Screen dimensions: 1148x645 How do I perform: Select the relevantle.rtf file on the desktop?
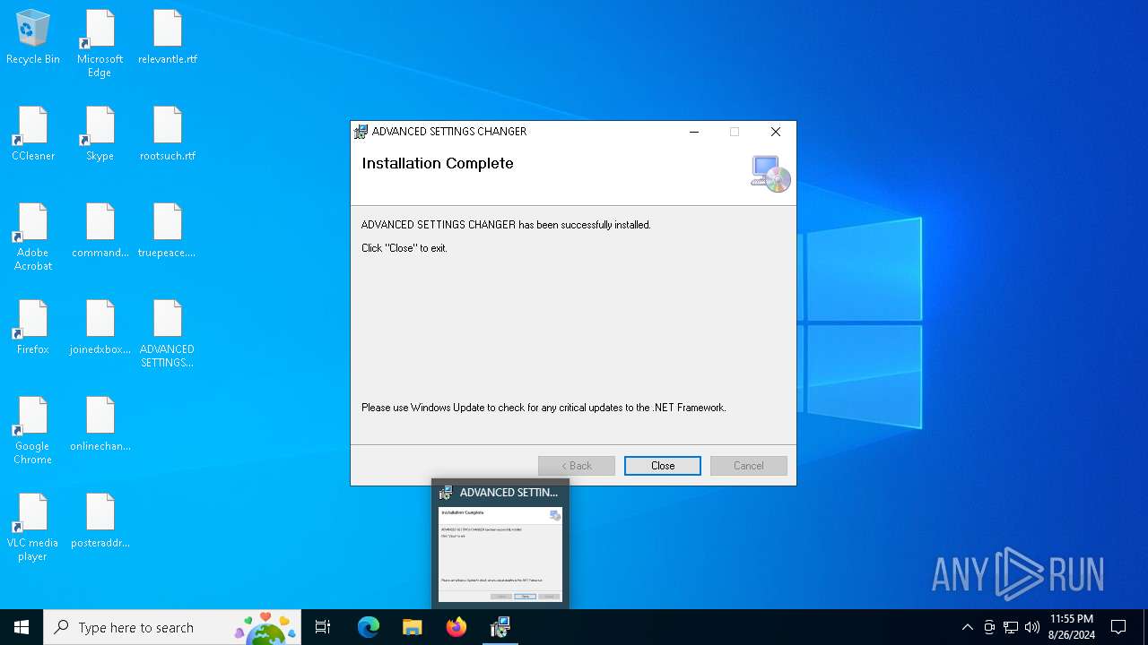pos(168,38)
